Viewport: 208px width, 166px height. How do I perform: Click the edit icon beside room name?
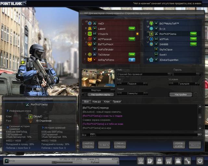[x=170, y=74]
